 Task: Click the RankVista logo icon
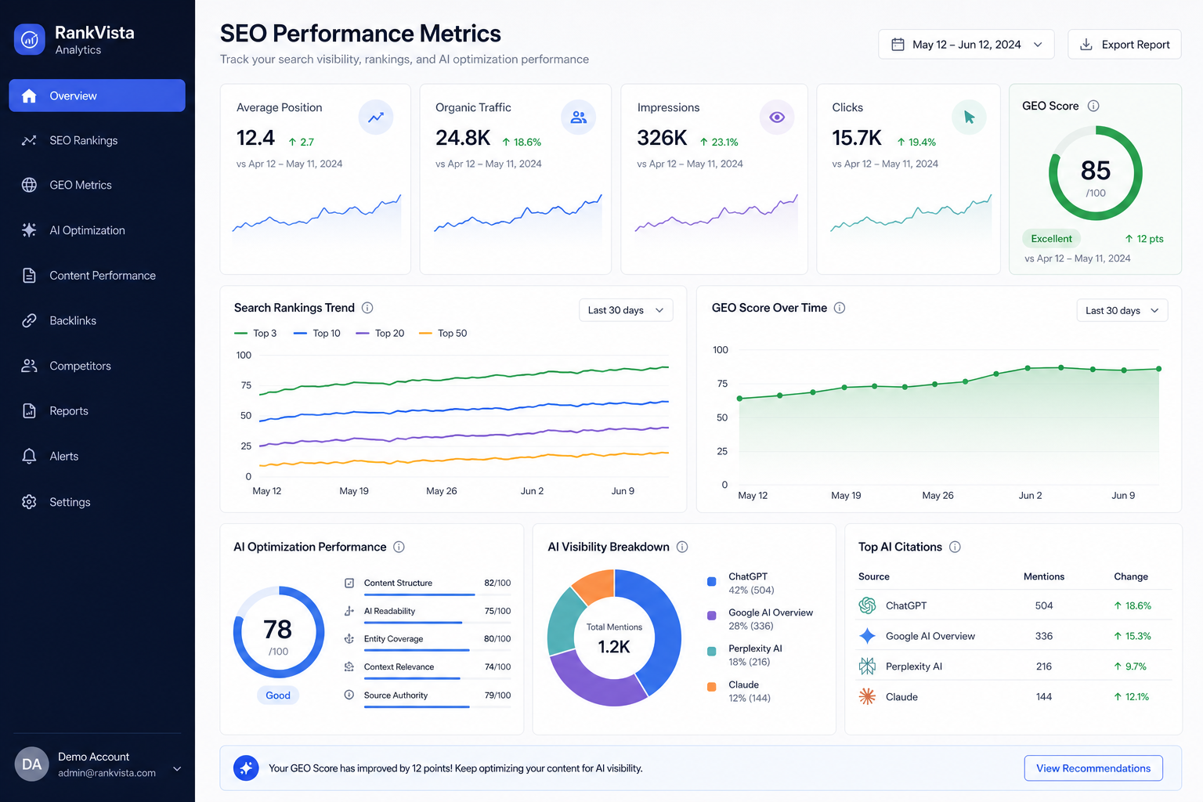pyautogui.click(x=30, y=39)
